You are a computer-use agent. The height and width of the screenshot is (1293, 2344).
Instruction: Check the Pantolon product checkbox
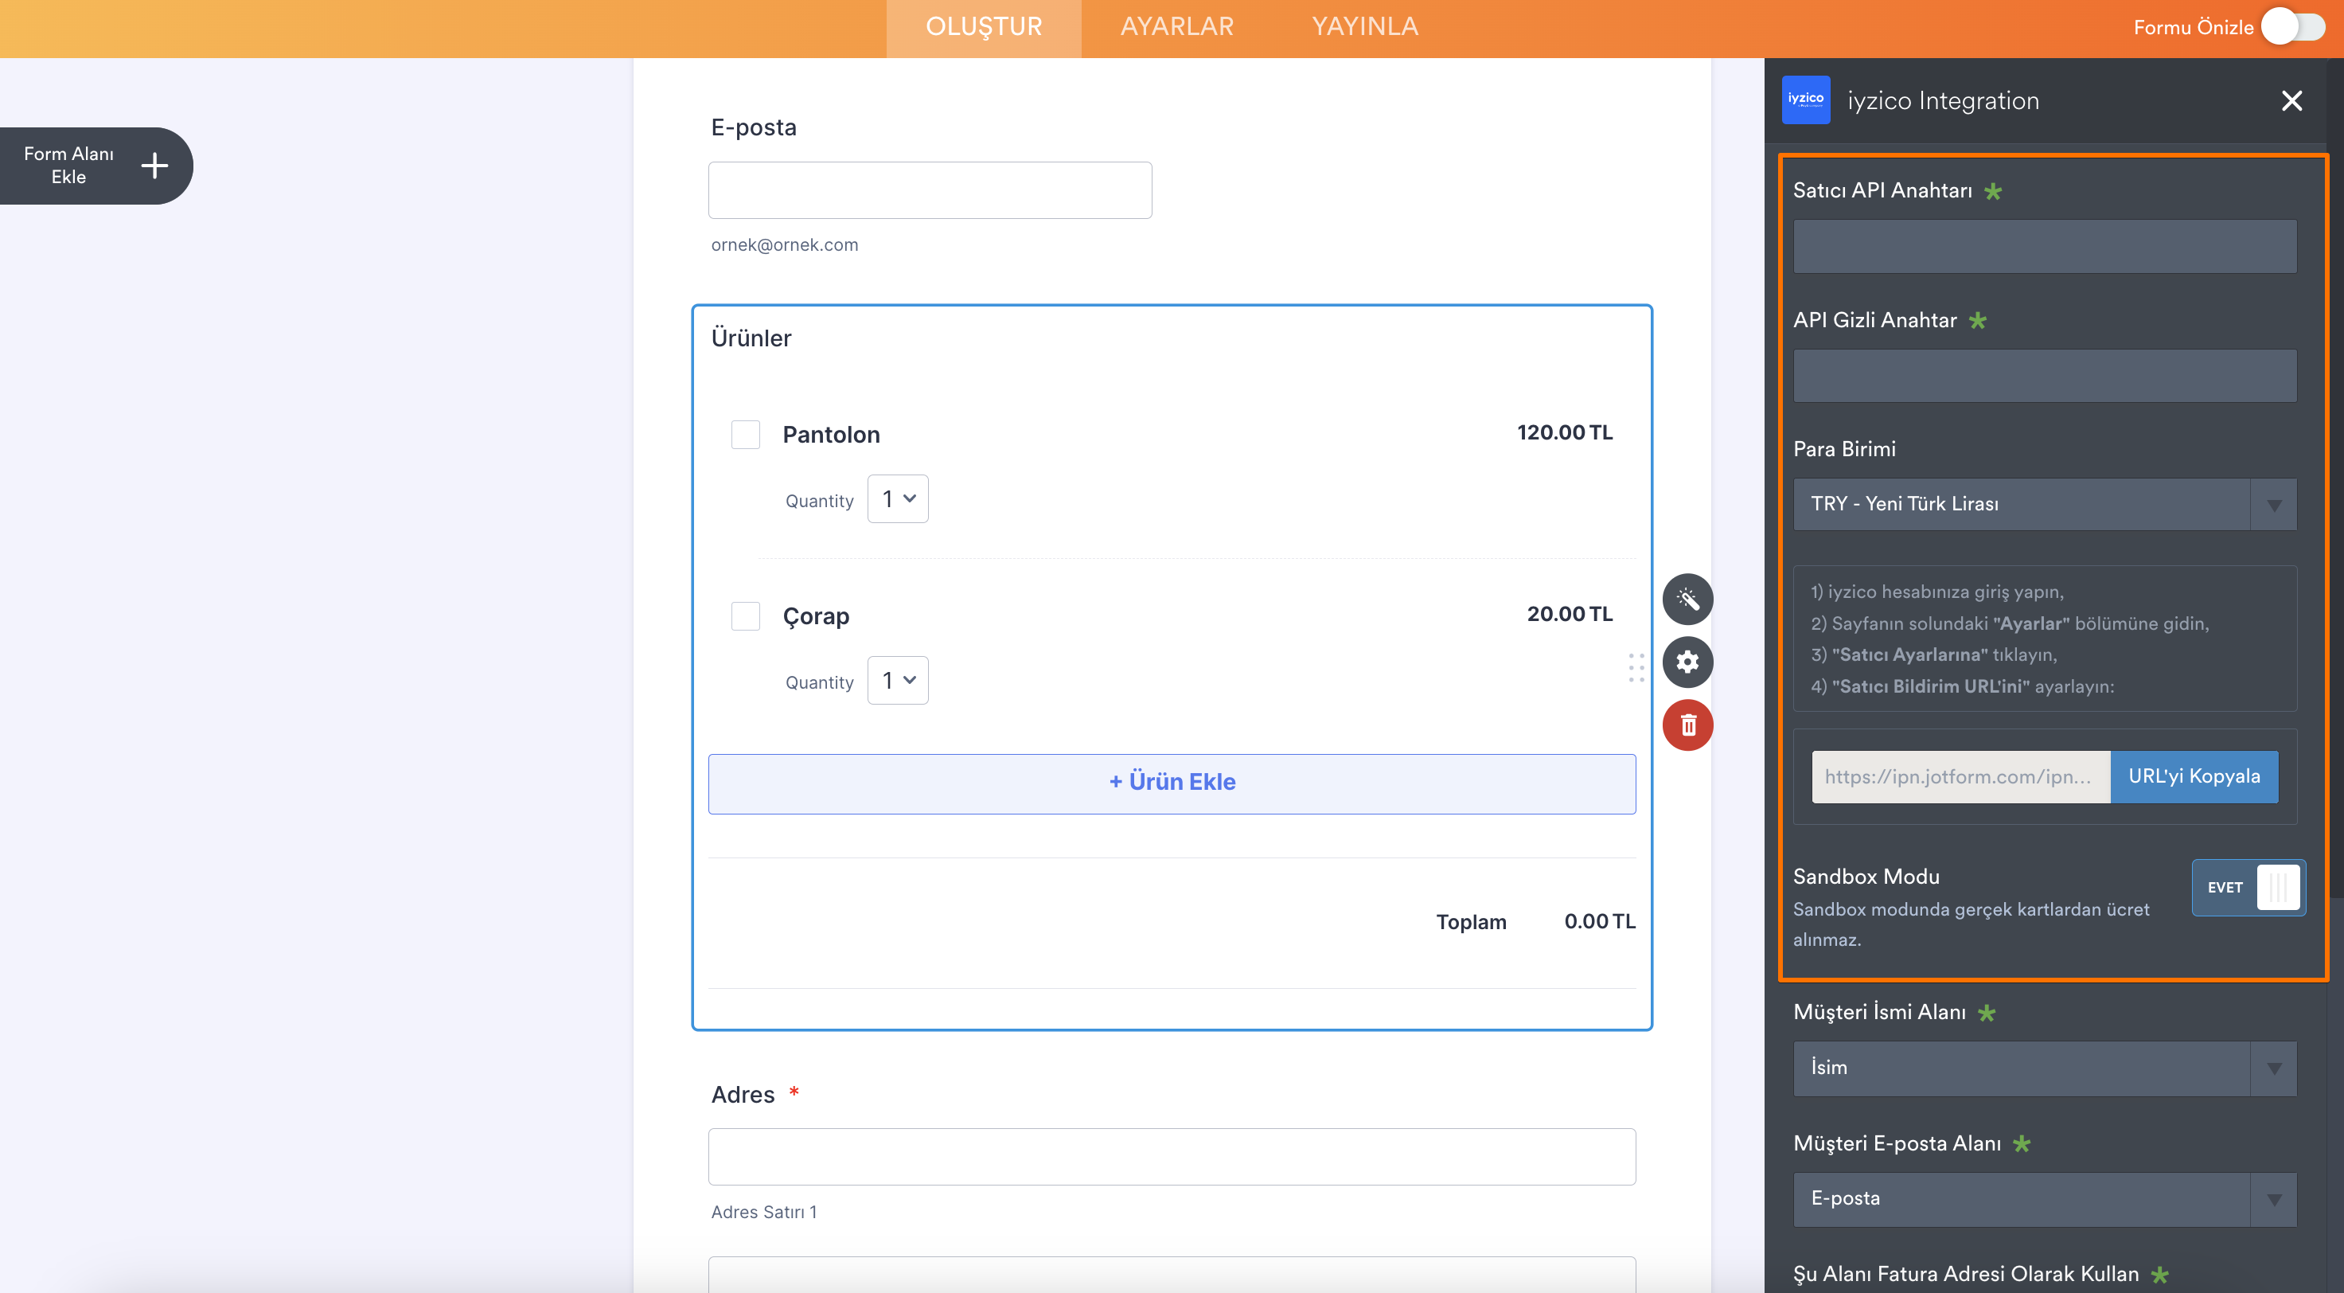745,434
